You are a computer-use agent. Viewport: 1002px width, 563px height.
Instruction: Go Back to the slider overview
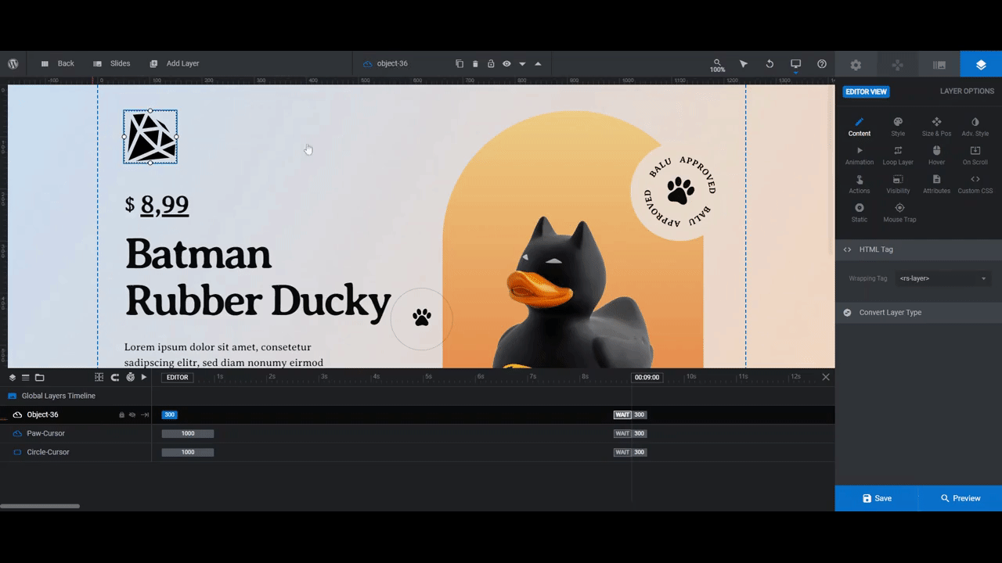(57, 63)
